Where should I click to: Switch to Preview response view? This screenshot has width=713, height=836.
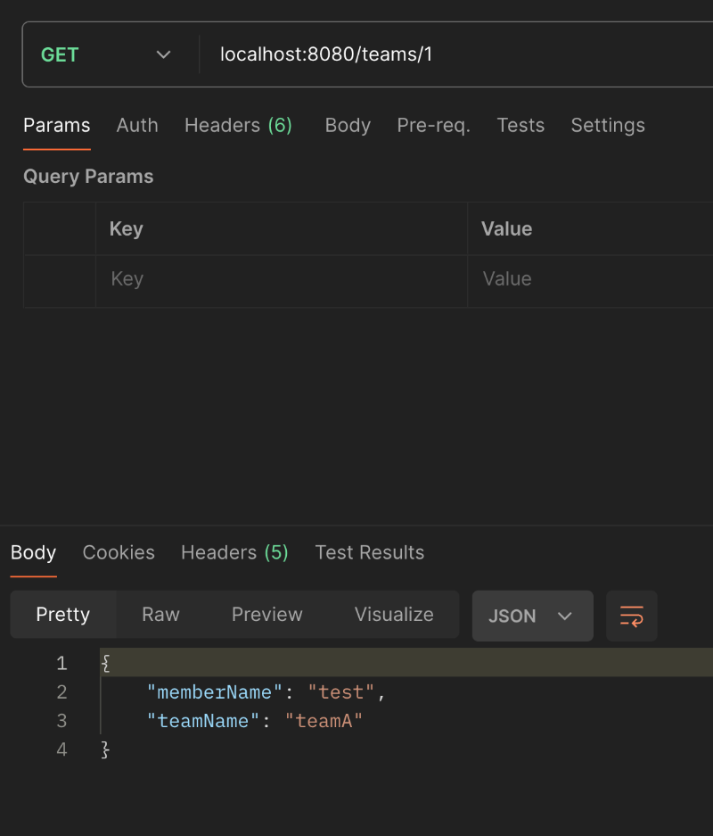[267, 615]
